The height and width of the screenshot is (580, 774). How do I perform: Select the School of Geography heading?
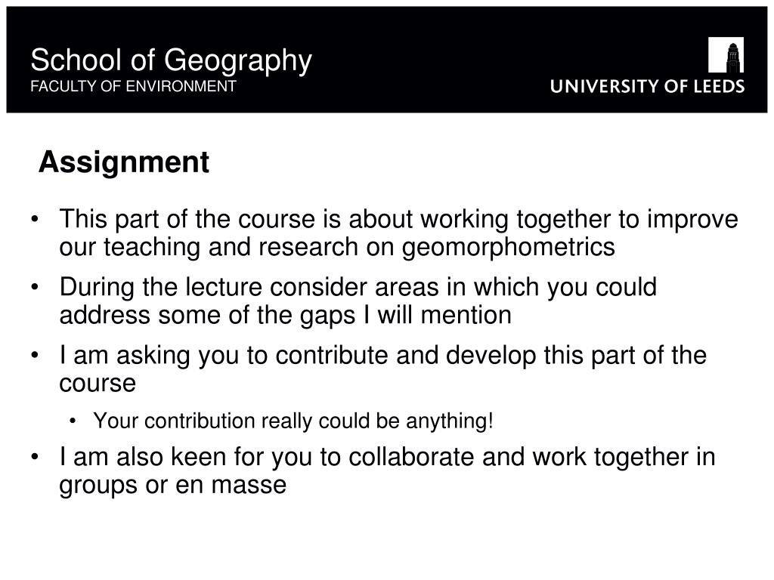(x=171, y=61)
